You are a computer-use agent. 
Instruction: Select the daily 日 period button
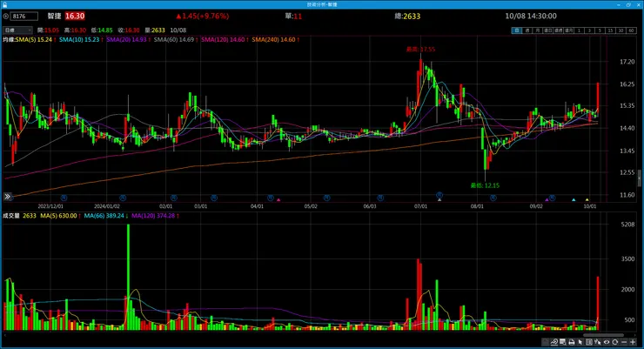[x=517, y=30]
